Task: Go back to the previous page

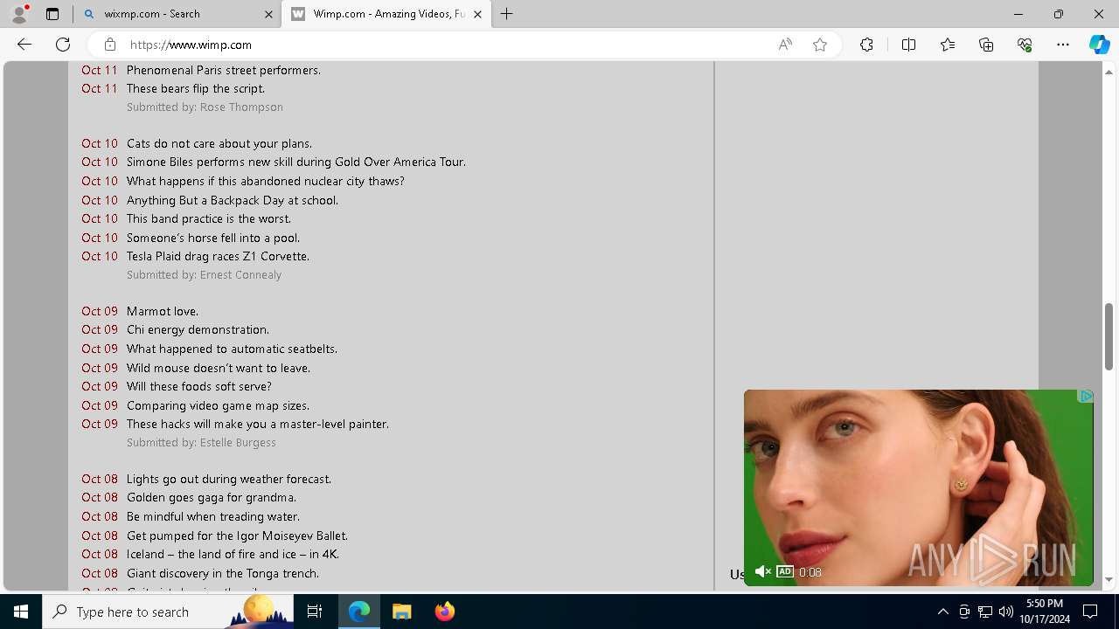Action: [24, 45]
